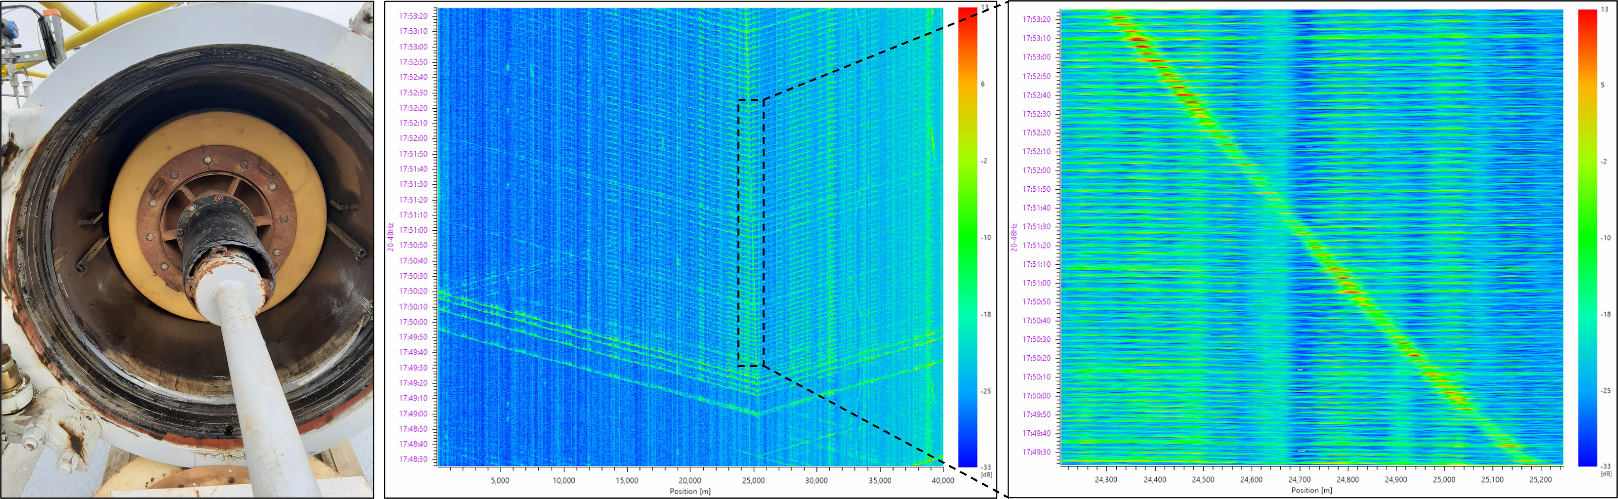Click the 17:51:00 time label on middle plot
1618x499 pixels.
point(413,230)
